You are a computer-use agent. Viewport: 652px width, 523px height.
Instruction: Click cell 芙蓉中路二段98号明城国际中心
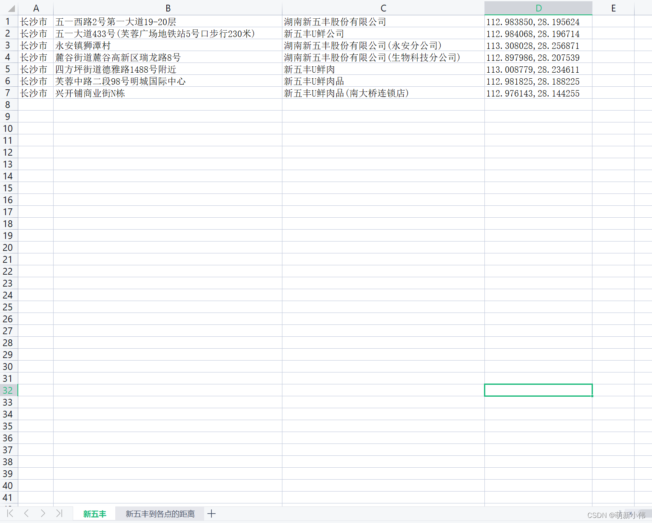[x=168, y=81]
